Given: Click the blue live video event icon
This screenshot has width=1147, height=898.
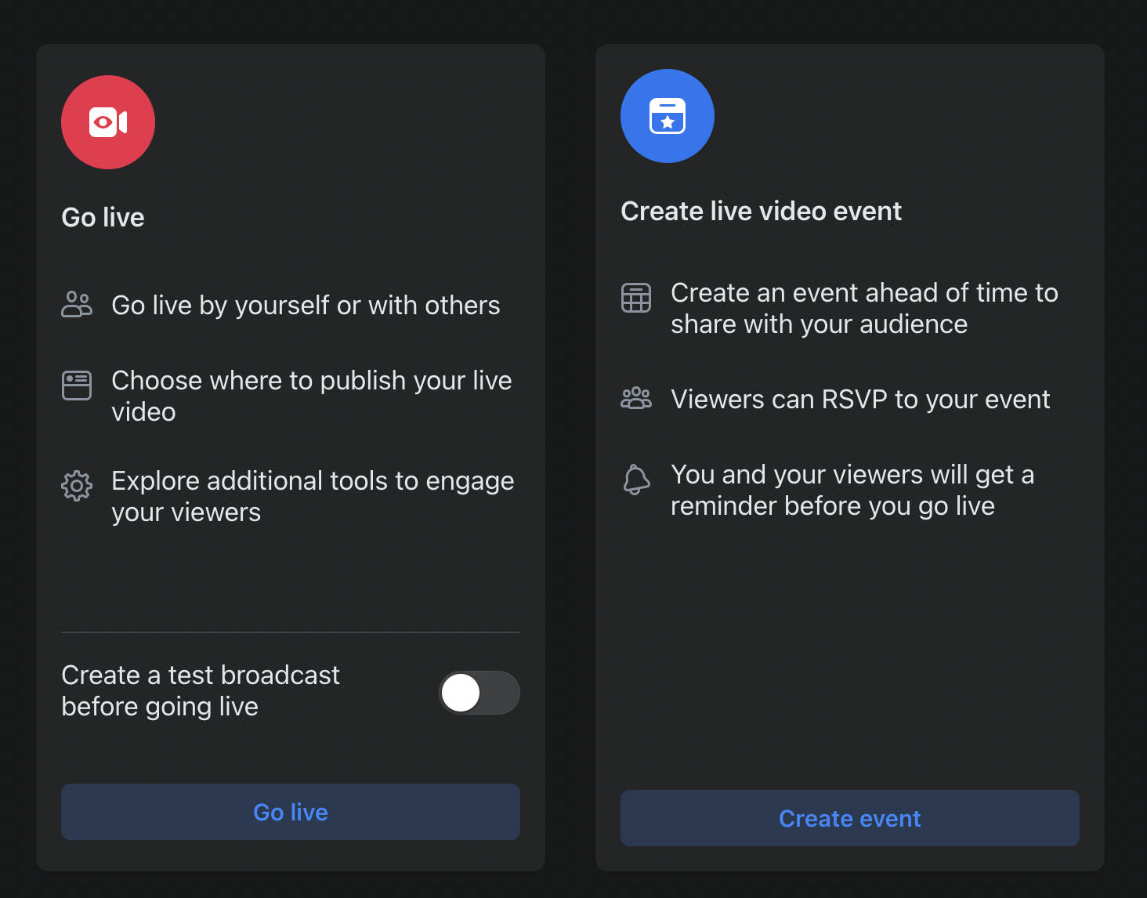Looking at the screenshot, I should coord(667,115).
